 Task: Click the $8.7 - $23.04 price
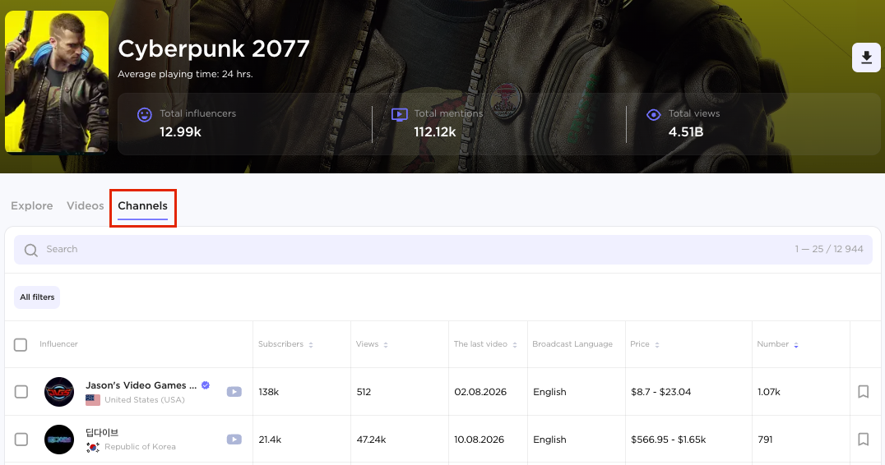tap(661, 392)
